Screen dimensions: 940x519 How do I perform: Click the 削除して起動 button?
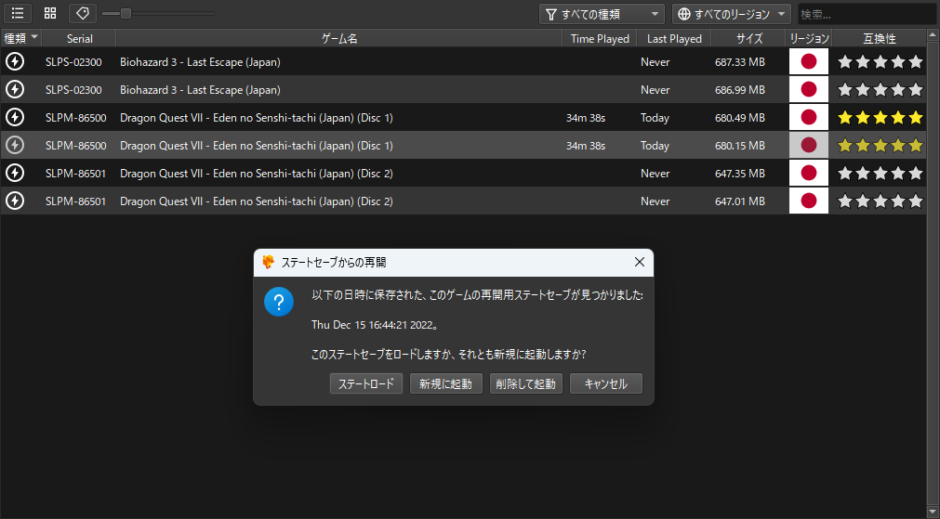click(x=525, y=383)
